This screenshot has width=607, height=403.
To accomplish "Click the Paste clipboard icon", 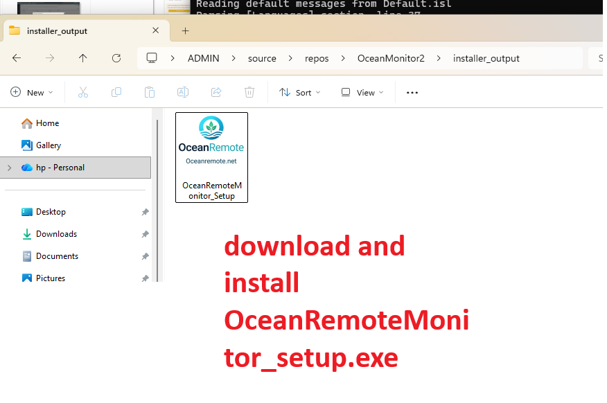I will [x=150, y=92].
